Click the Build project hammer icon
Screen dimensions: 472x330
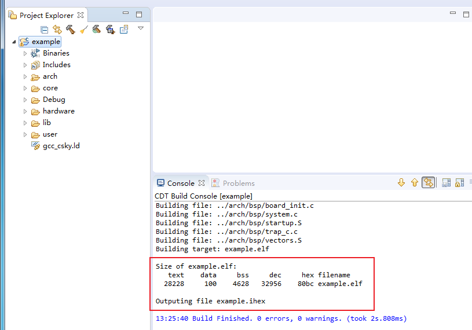(71, 30)
